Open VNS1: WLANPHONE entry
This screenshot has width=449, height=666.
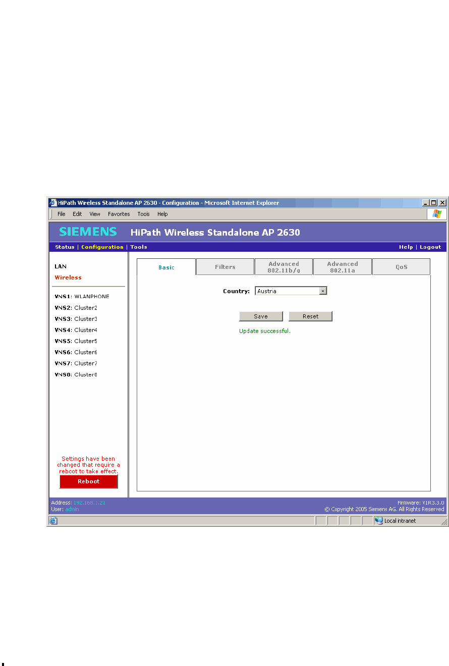pyautogui.click(x=82, y=297)
